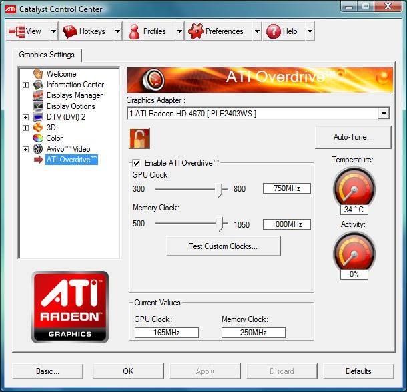The height and width of the screenshot is (392, 407).
Task: Click the Displays Manager icon
Action: pos(38,95)
